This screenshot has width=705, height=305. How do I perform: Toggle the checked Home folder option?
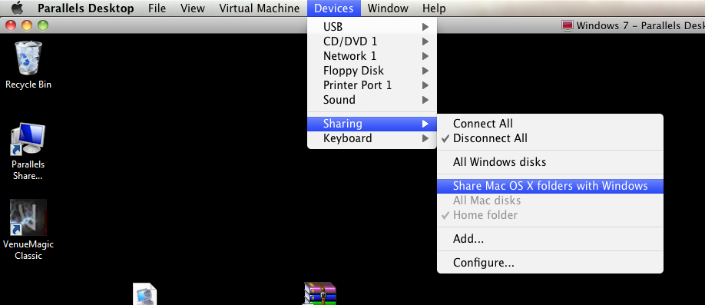tap(551, 215)
